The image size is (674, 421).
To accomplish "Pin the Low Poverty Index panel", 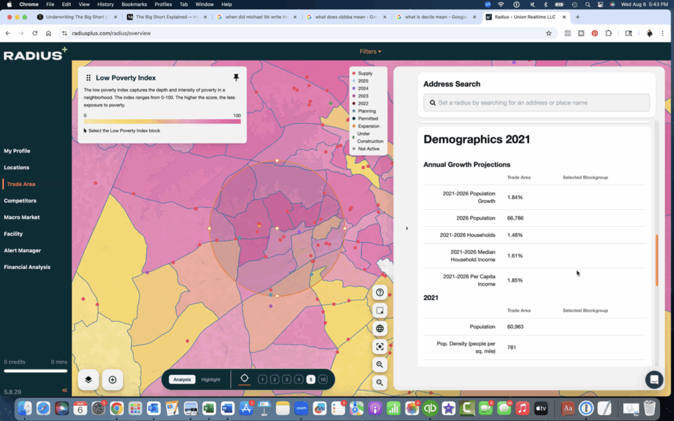I will tap(236, 77).
